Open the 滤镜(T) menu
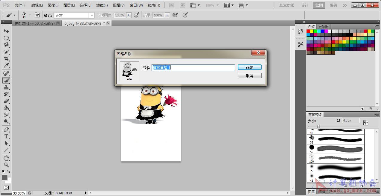Screen dimensions: 381x196 102,5
